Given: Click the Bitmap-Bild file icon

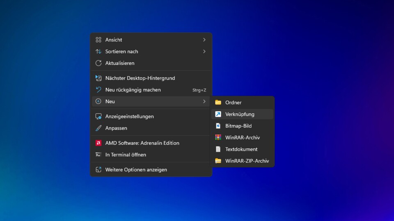Looking at the screenshot, I should [x=218, y=126].
